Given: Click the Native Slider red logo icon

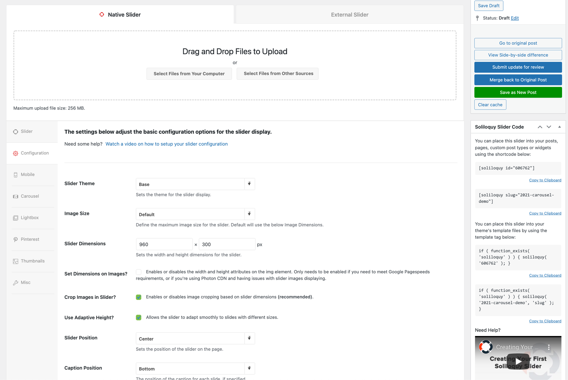Looking at the screenshot, I should [x=102, y=14].
